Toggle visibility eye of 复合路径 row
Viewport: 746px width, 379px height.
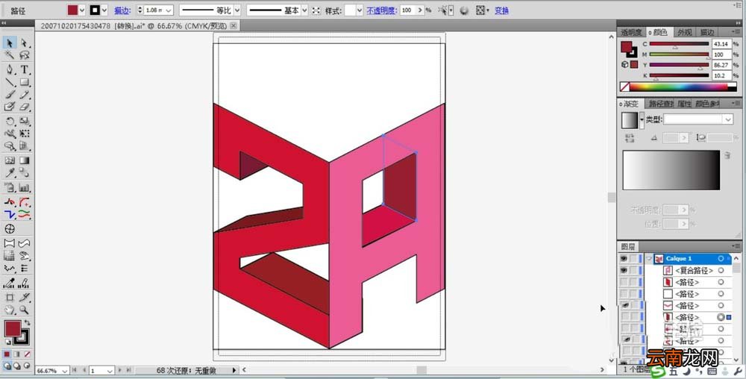[x=624, y=271]
